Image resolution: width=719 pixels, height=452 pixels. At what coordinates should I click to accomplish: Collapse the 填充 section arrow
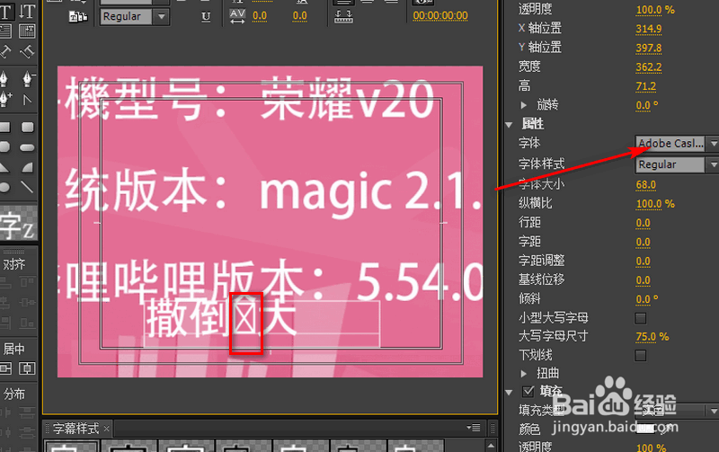coord(509,392)
